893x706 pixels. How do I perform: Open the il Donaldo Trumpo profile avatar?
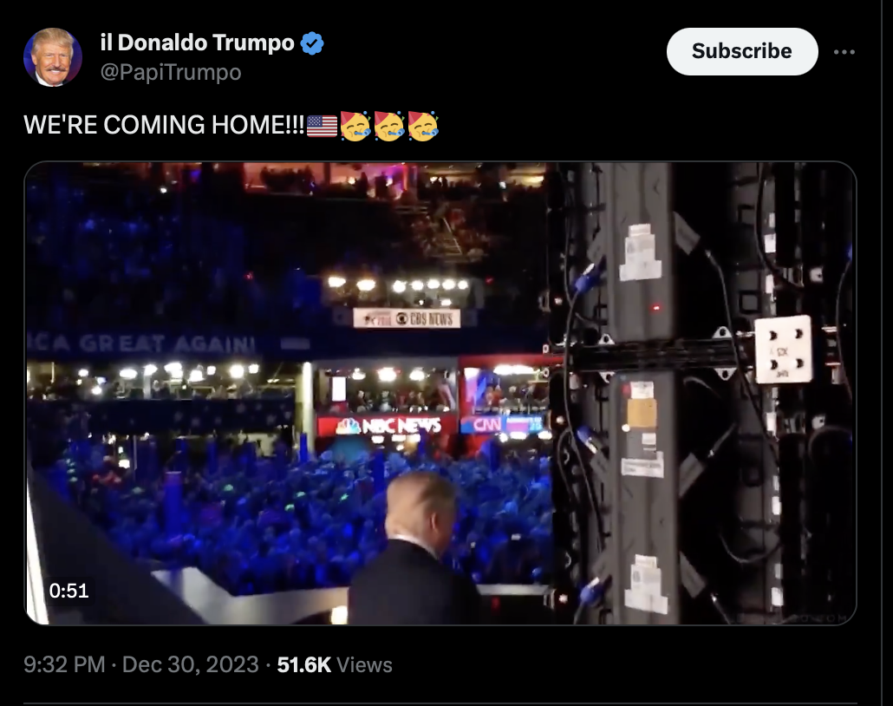[x=52, y=57]
